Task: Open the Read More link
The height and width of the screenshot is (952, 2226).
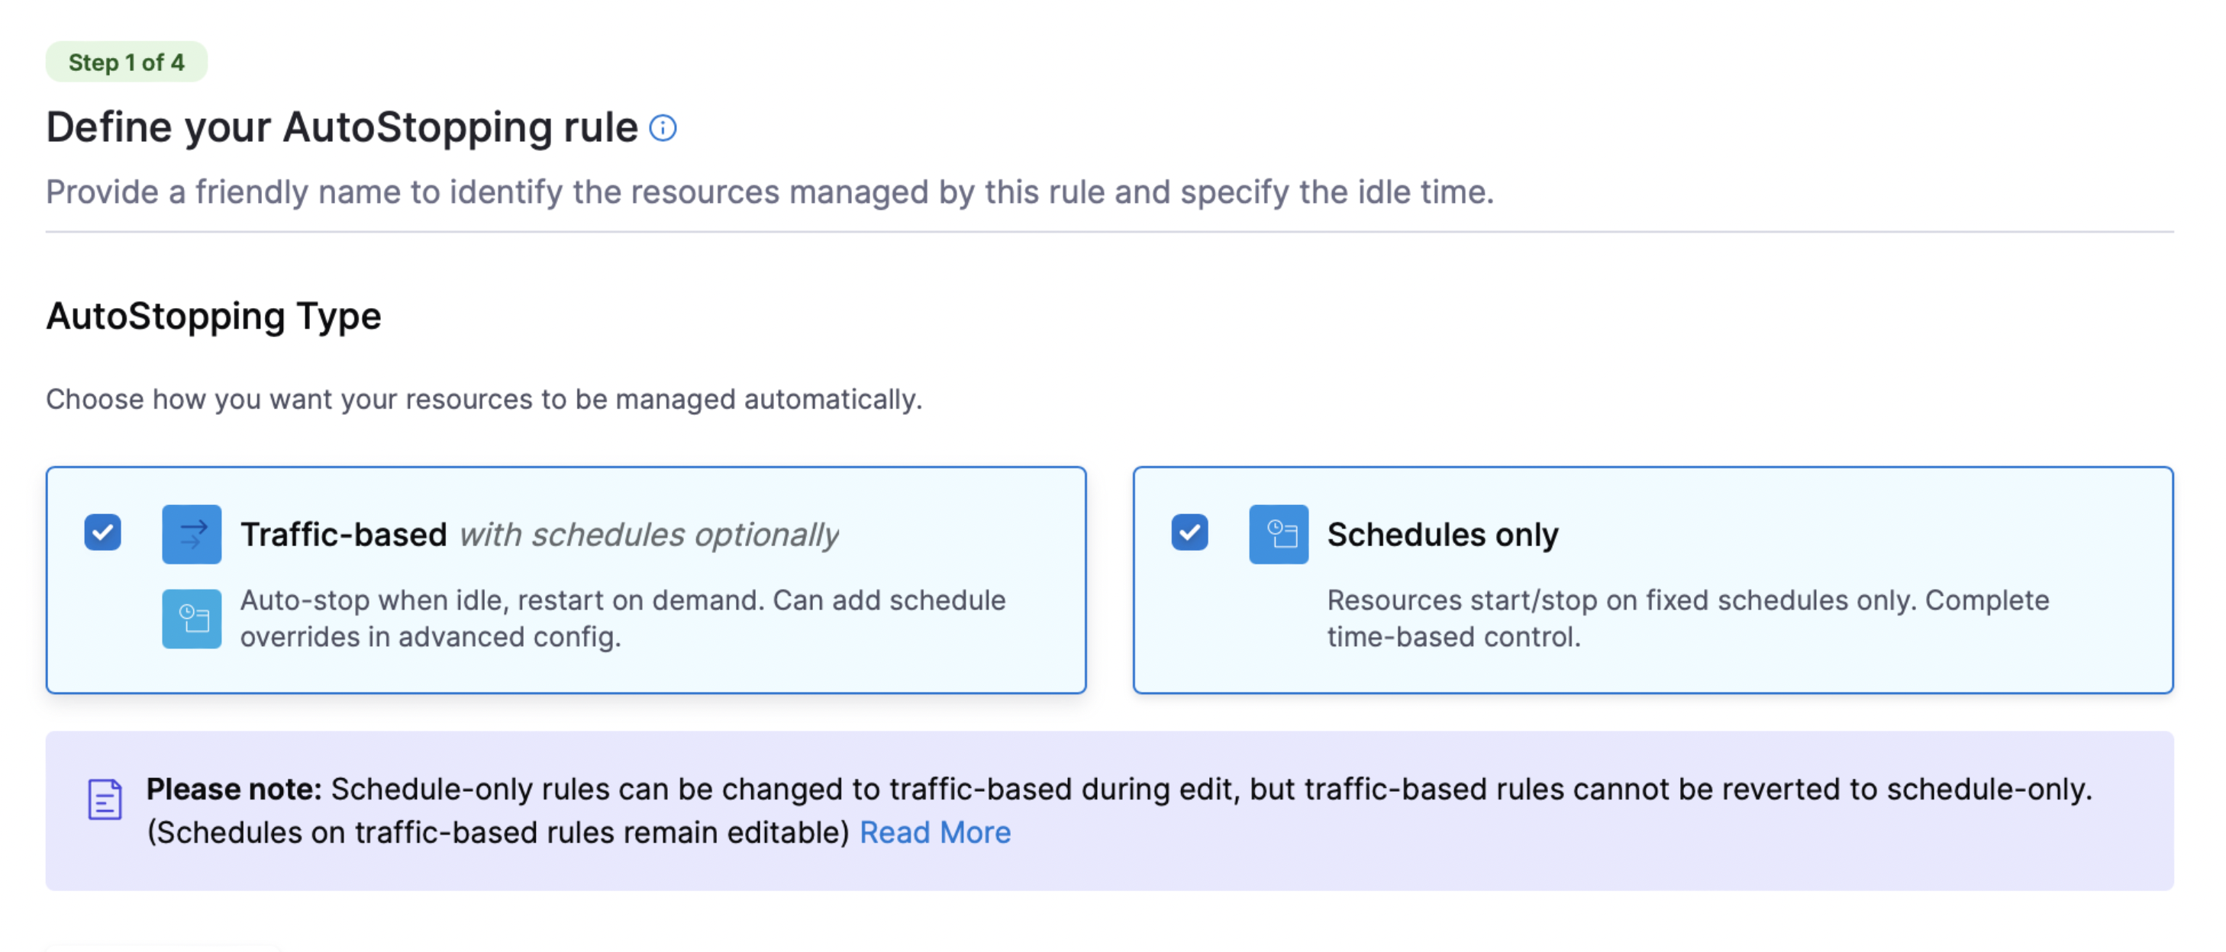Action: pos(934,832)
